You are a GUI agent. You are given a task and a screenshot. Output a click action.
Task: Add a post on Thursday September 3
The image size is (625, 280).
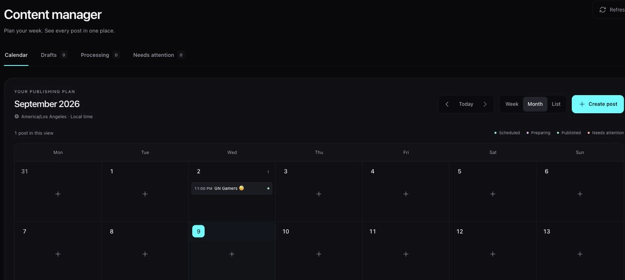(x=319, y=194)
